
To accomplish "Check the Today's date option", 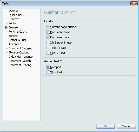I will pyautogui.click(x=48, y=48).
